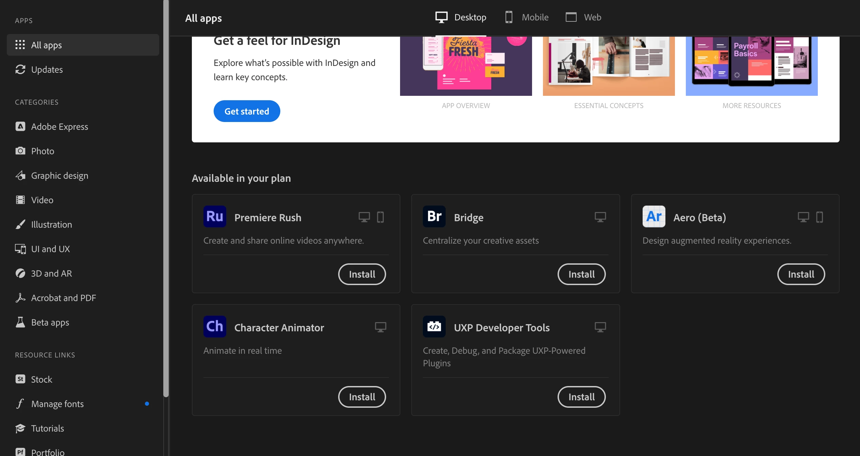The width and height of the screenshot is (860, 456).
Task: Click the Get started button
Action: 247,111
